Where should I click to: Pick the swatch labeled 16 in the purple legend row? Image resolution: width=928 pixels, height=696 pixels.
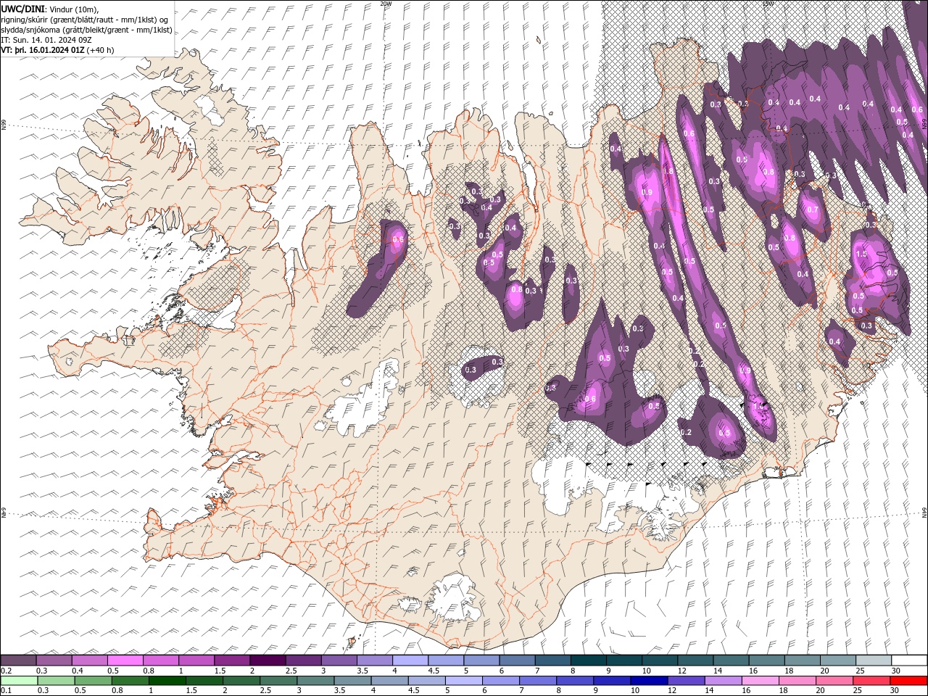766,660
